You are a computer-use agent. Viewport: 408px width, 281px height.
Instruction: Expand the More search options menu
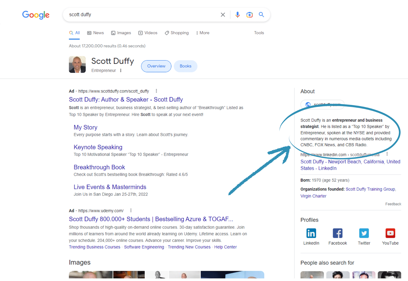pos(203,33)
